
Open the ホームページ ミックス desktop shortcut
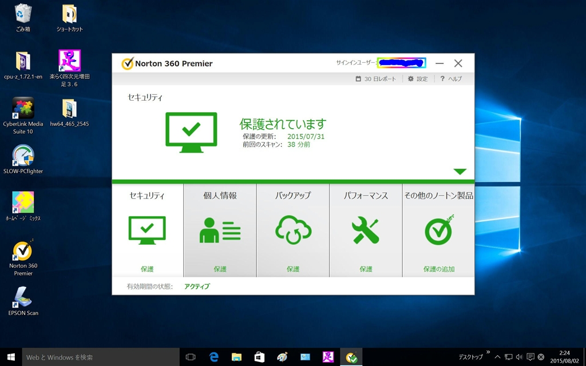tap(23, 206)
